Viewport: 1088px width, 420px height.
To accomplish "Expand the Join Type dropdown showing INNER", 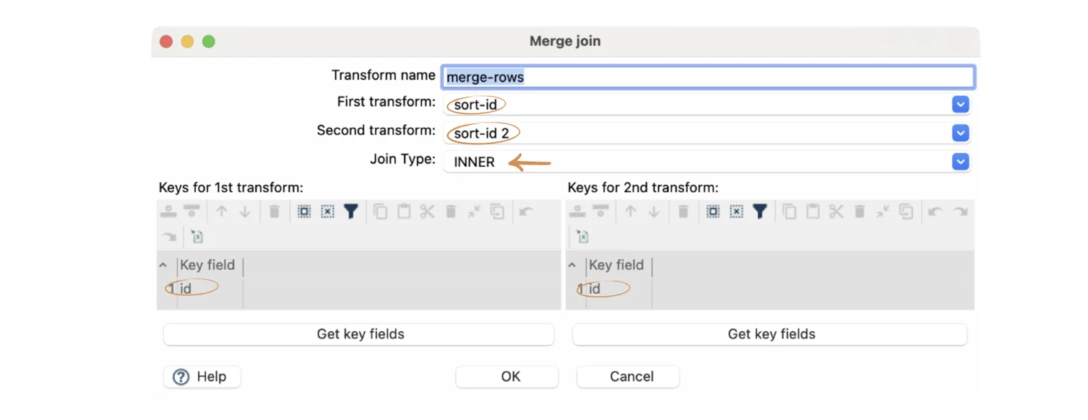I will pos(959,162).
